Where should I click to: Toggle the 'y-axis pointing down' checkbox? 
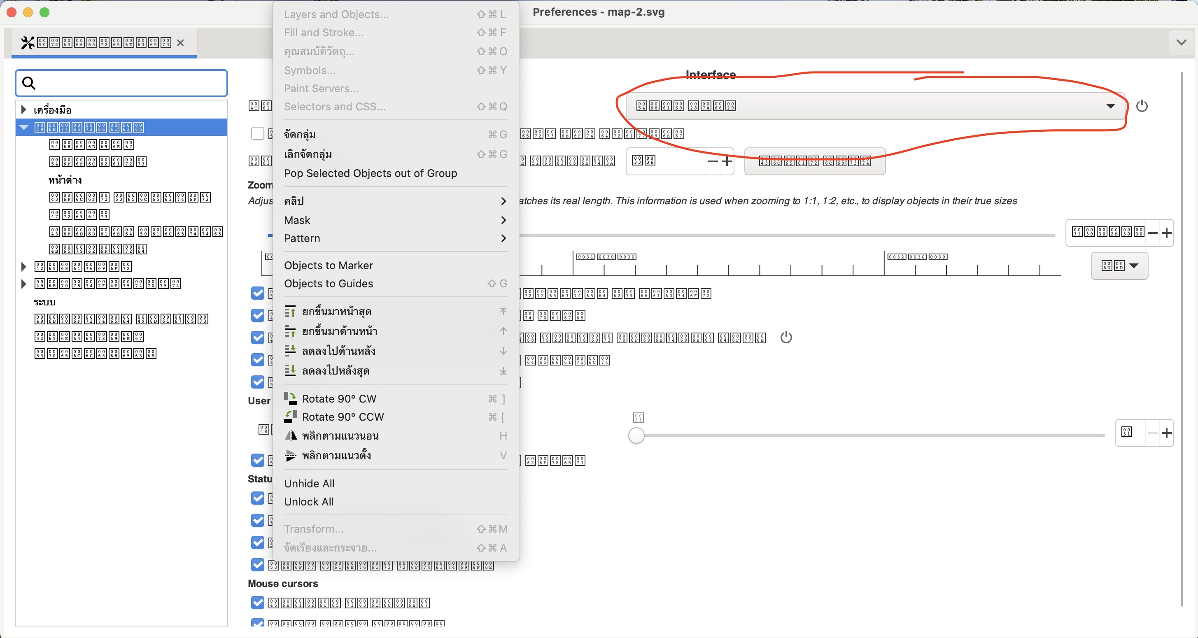[x=258, y=337]
